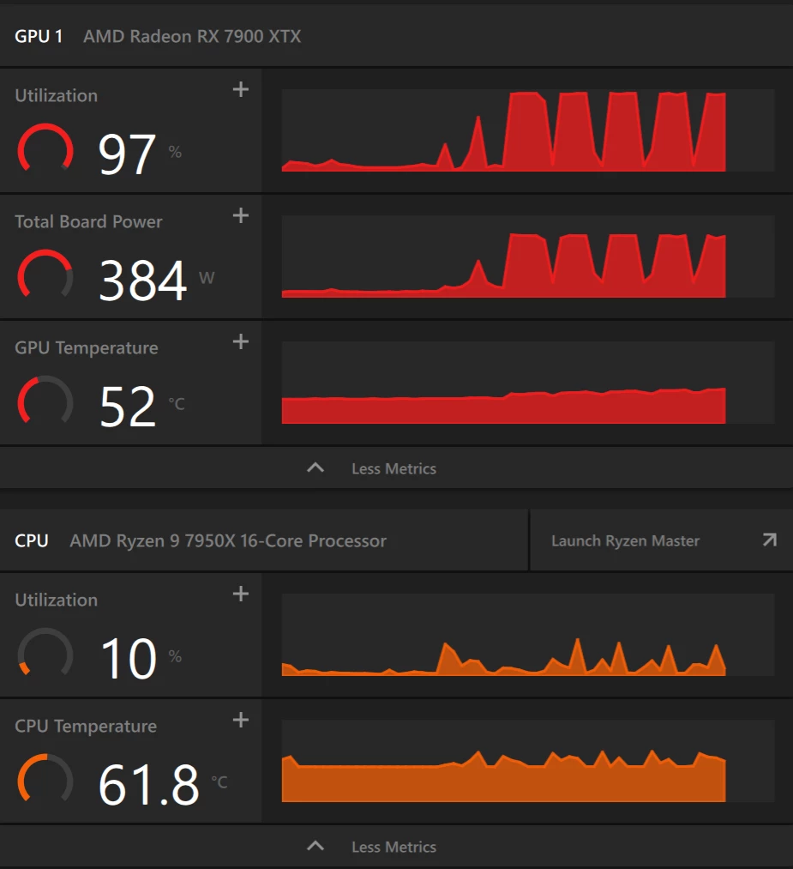Click the CPU Temperature label

coord(86,726)
